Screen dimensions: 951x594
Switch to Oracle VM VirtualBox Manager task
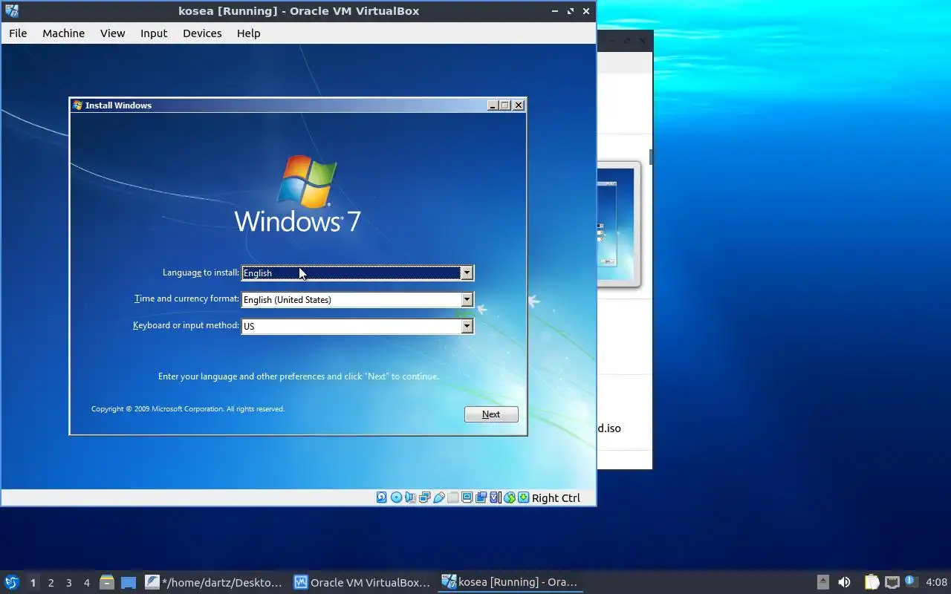[362, 582]
